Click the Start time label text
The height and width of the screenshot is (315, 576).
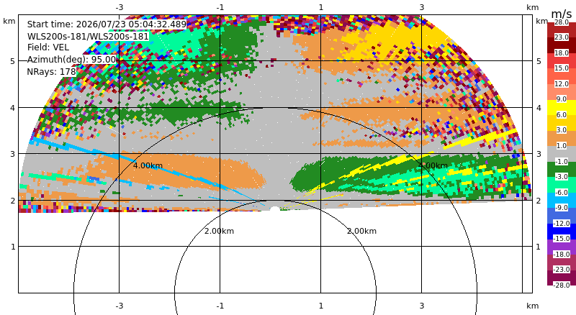tap(107, 24)
